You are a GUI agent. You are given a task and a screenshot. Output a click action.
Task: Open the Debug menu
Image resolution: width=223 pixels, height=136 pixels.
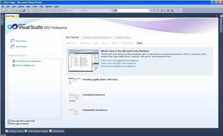click(21, 6)
